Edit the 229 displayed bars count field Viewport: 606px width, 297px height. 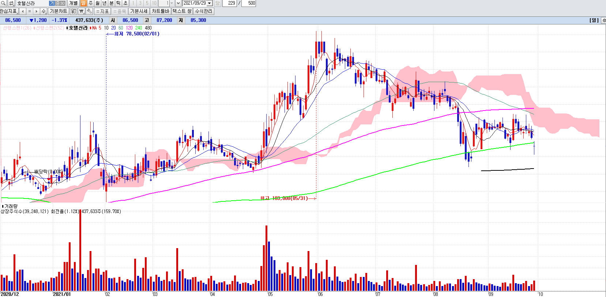tap(230, 3)
